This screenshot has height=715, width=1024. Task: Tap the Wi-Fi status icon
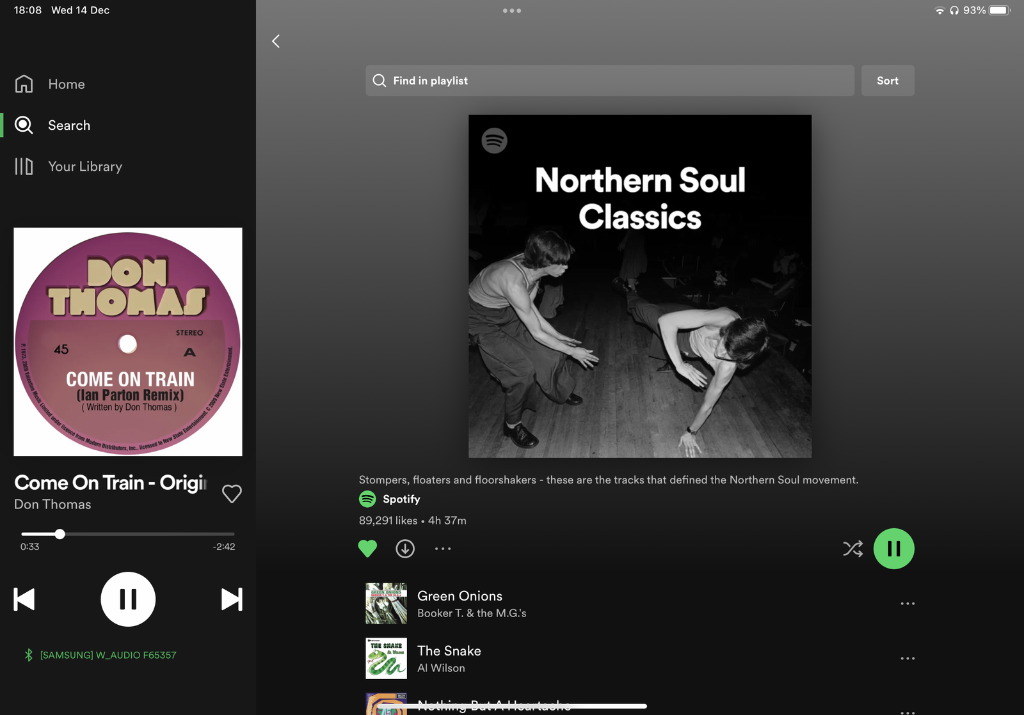point(940,11)
